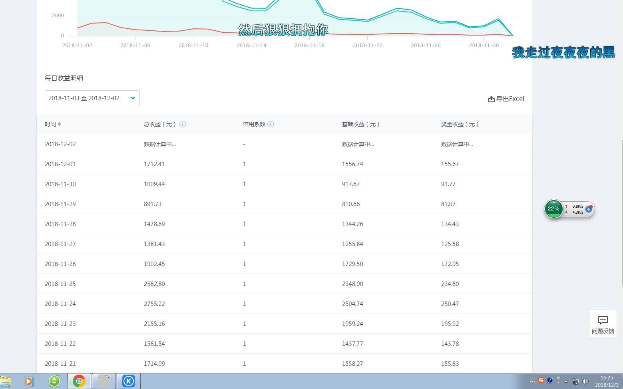This screenshot has width=623, height=389.
Task: Click the 2018-11-21 date cell
Action: click(60, 364)
